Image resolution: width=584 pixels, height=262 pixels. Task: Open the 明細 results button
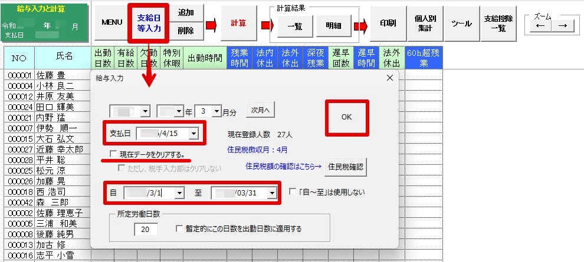[x=334, y=26]
